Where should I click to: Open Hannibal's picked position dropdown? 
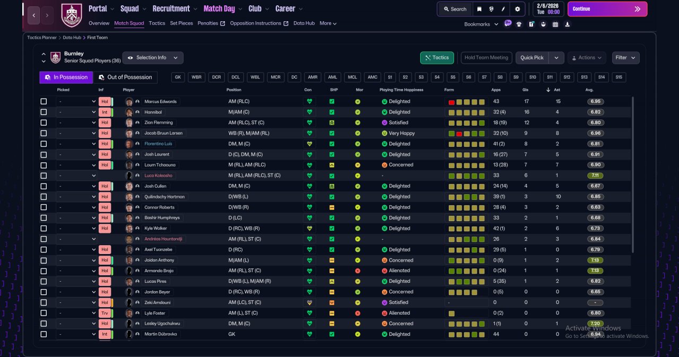pyautogui.click(x=77, y=112)
